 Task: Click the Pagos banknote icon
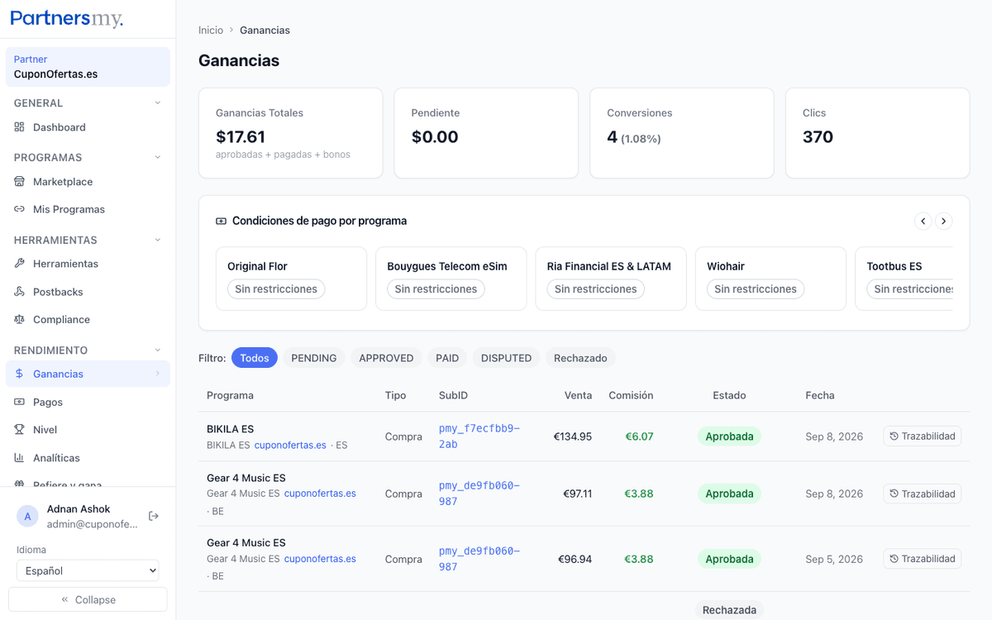point(20,402)
